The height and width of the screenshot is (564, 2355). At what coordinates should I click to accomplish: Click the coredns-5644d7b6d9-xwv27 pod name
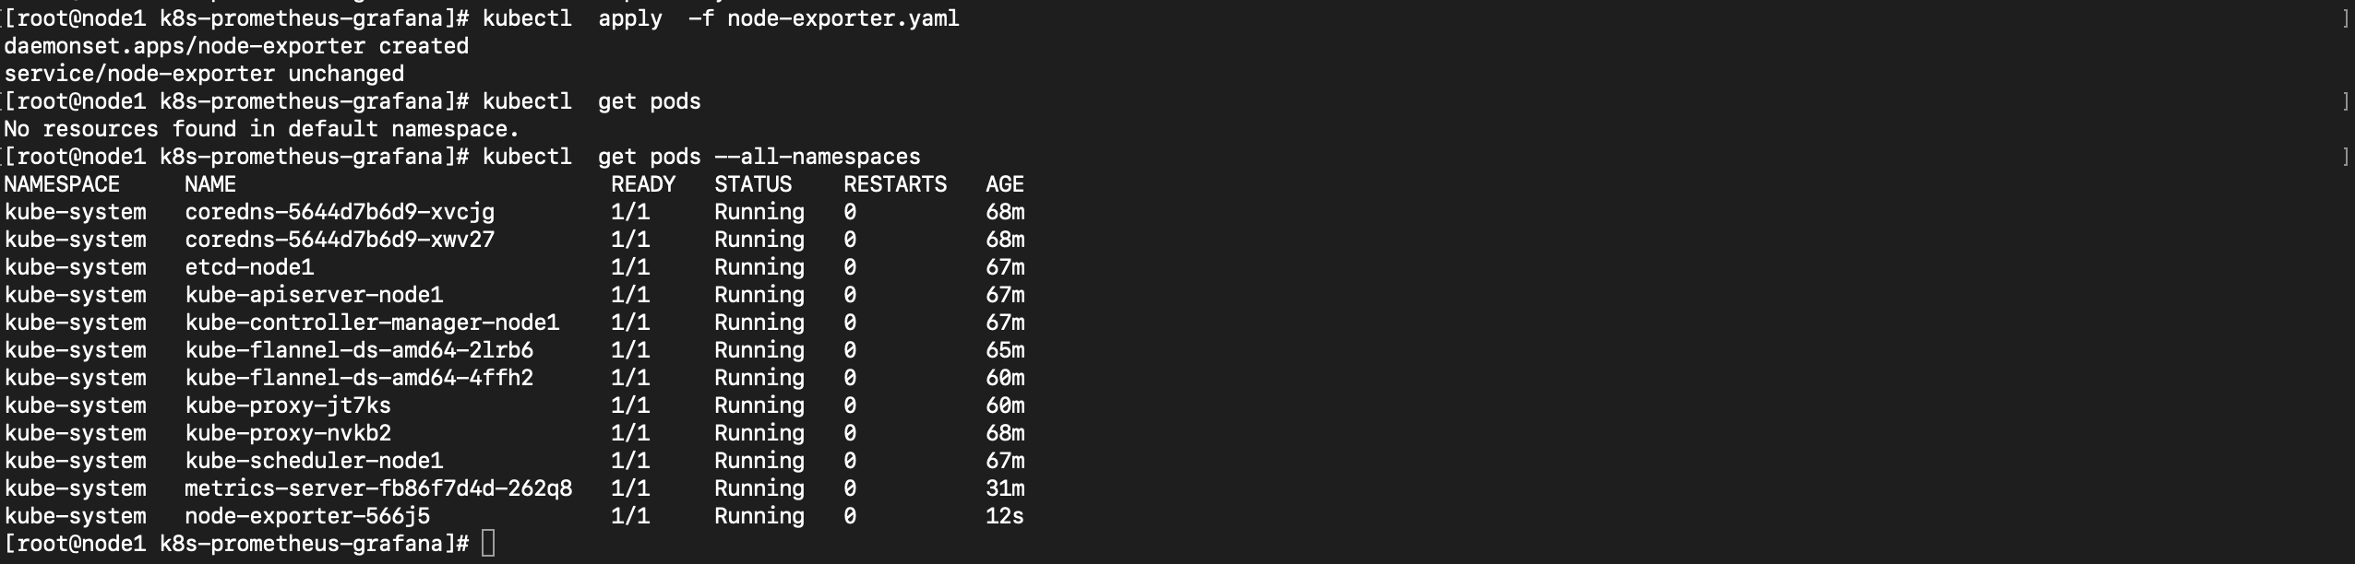(340, 240)
